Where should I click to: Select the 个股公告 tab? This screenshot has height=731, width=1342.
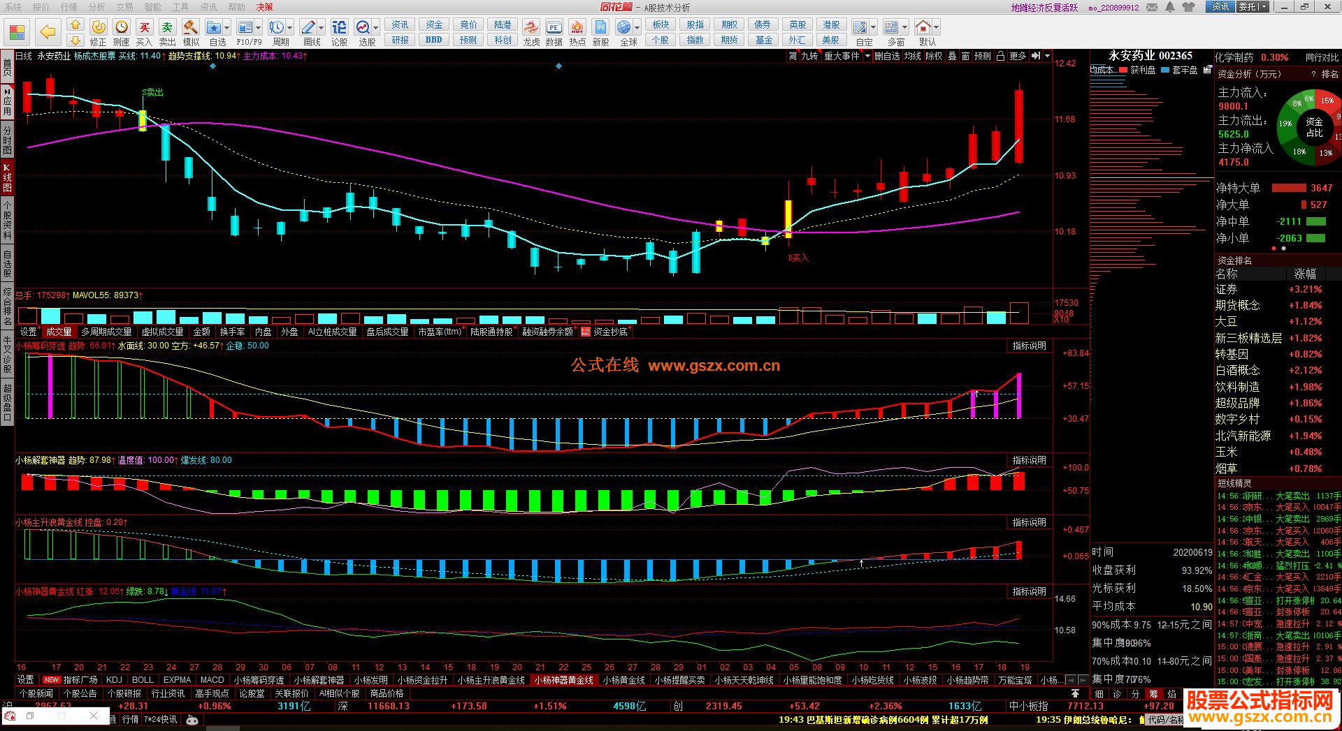pyautogui.click(x=80, y=693)
